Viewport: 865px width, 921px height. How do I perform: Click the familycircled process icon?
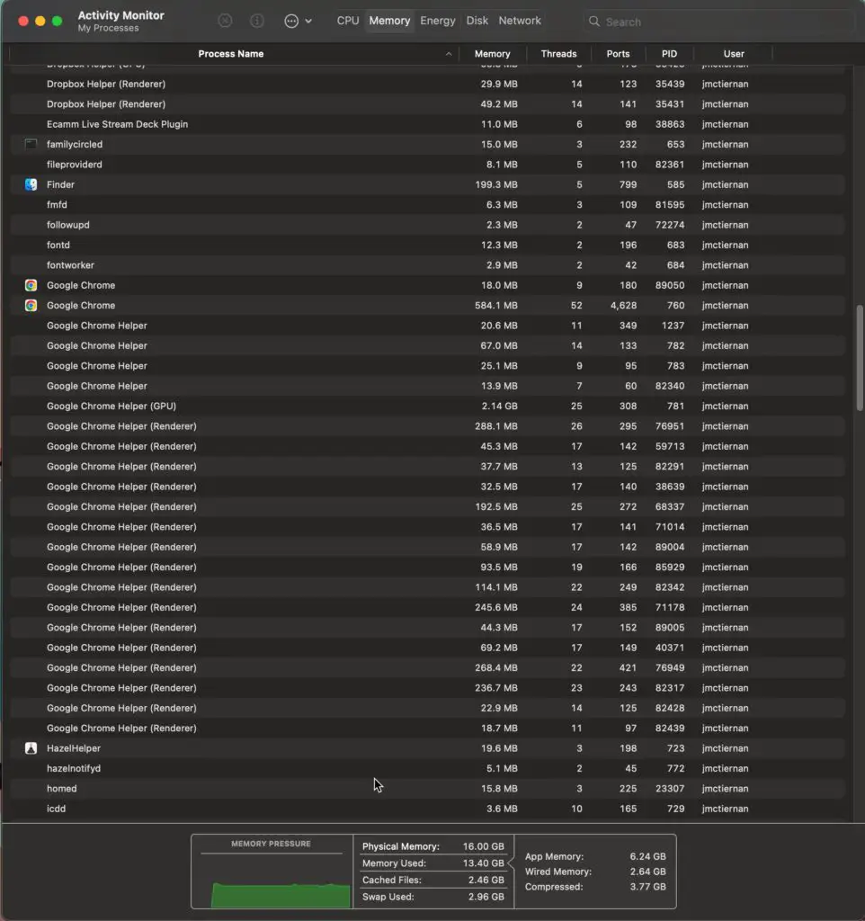point(31,144)
